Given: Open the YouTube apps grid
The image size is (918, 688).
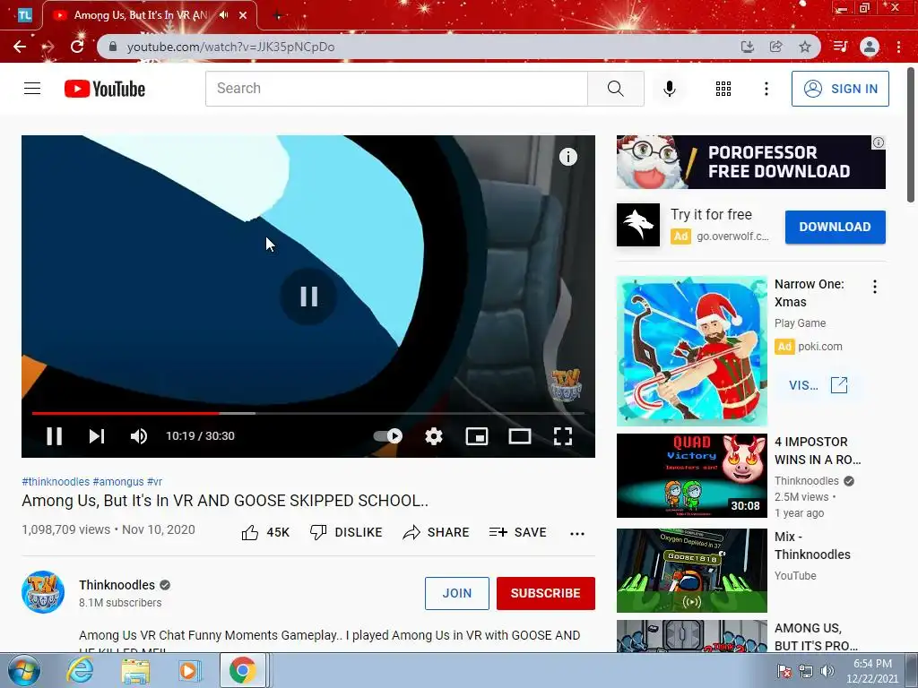Looking at the screenshot, I should pyautogui.click(x=723, y=89).
